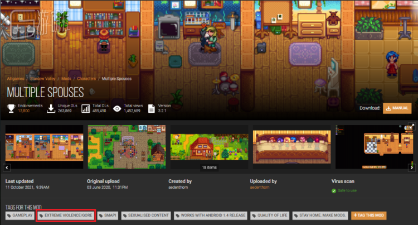Open the All games breadcrumb link
Screen dimensions: 418x225
point(16,79)
